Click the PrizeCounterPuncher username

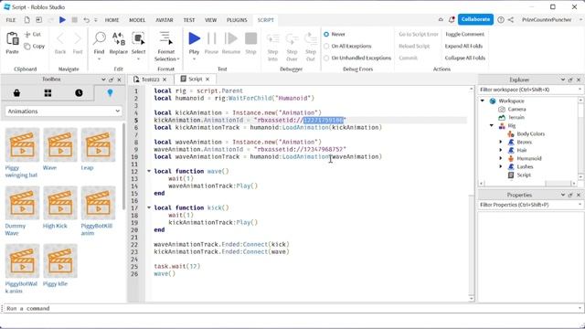coord(547,20)
